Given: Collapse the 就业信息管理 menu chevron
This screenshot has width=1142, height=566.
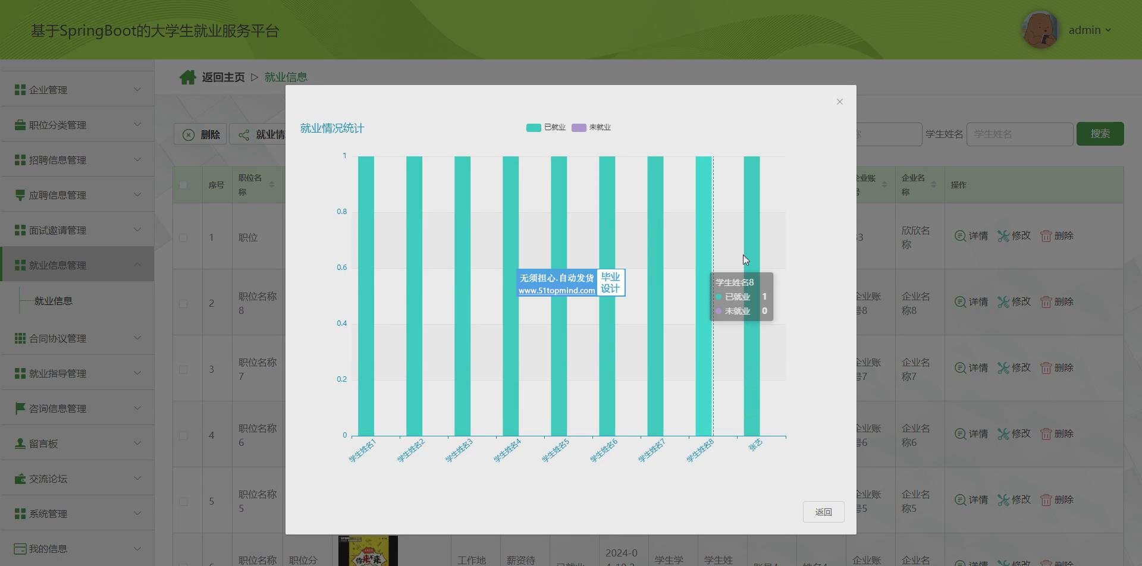Looking at the screenshot, I should [137, 265].
